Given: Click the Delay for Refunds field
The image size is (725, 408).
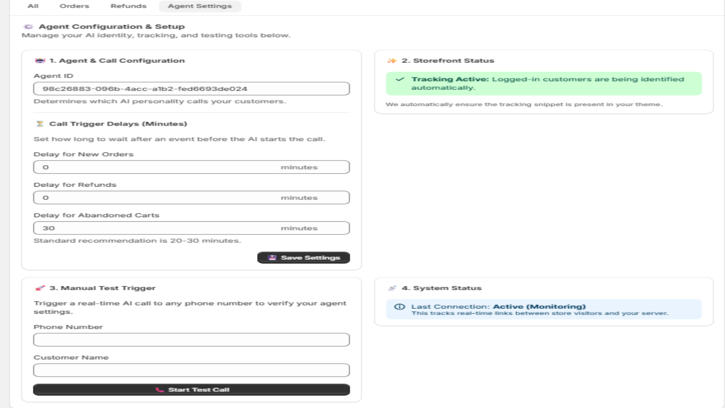Looking at the screenshot, I should click(192, 198).
